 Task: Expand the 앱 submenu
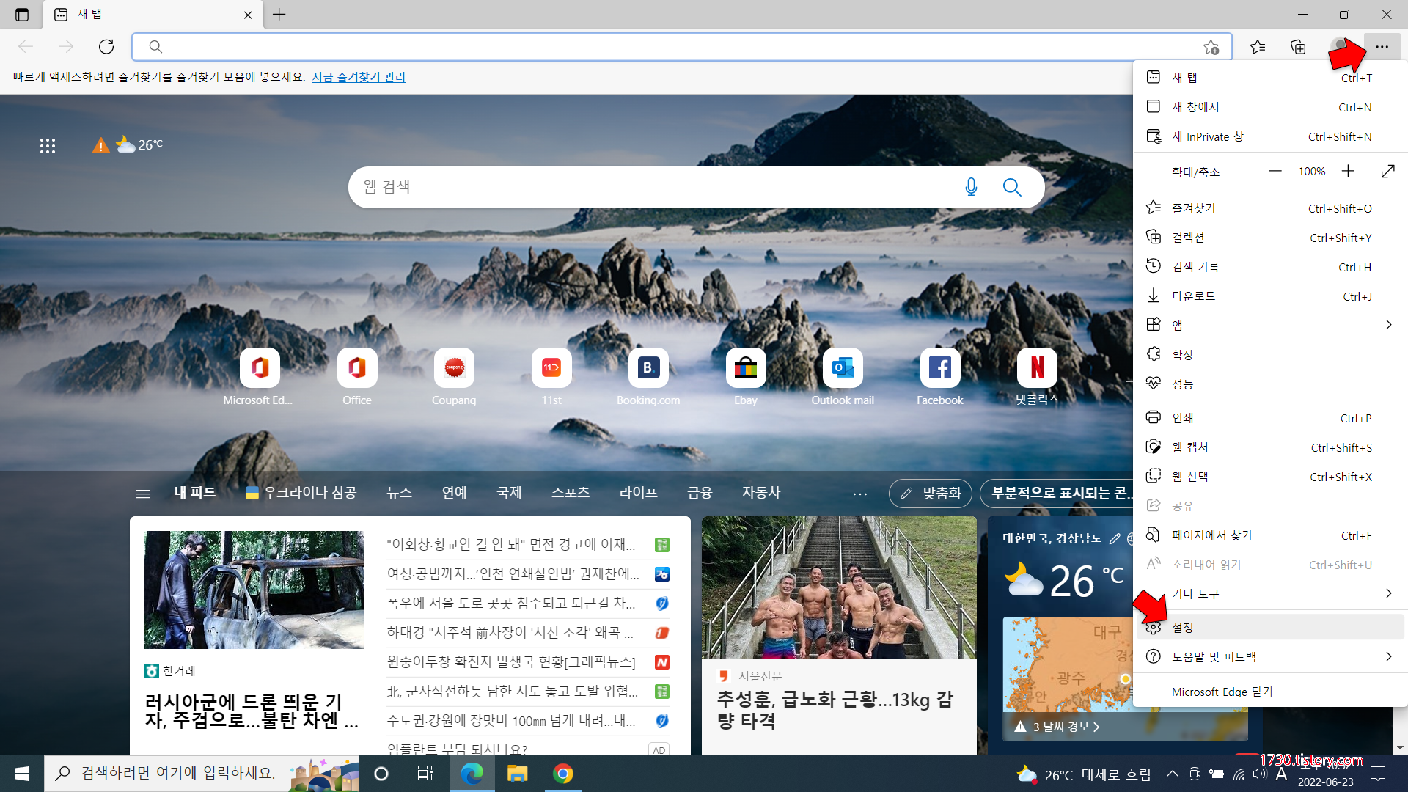(x=1388, y=325)
